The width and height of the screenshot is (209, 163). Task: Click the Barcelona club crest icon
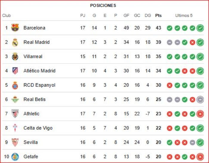click(x=15, y=28)
